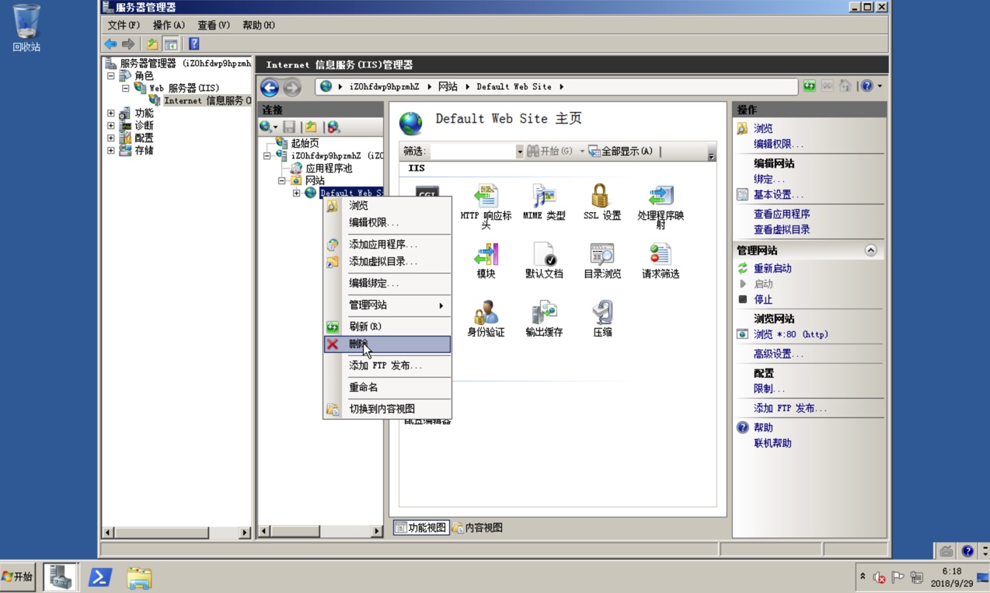Image resolution: width=990 pixels, height=593 pixels.
Task: Click the up-one-level folder toolbar icon
Action: click(x=152, y=44)
